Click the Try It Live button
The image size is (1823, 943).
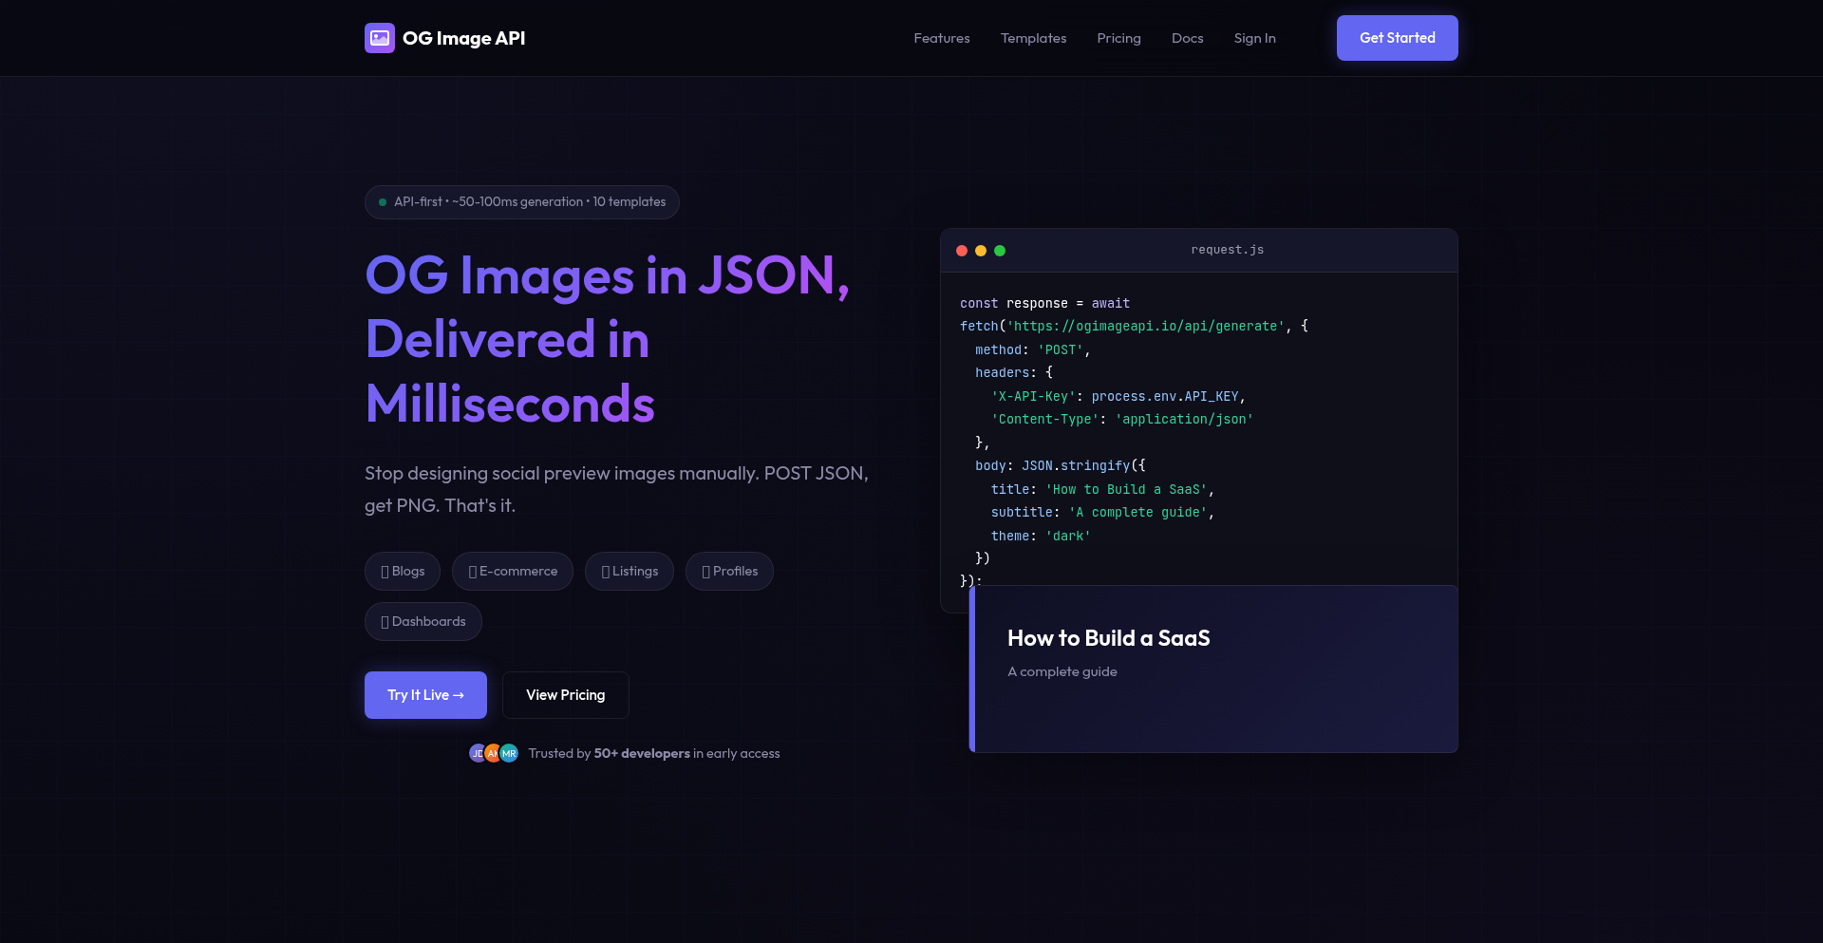click(x=424, y=694)
